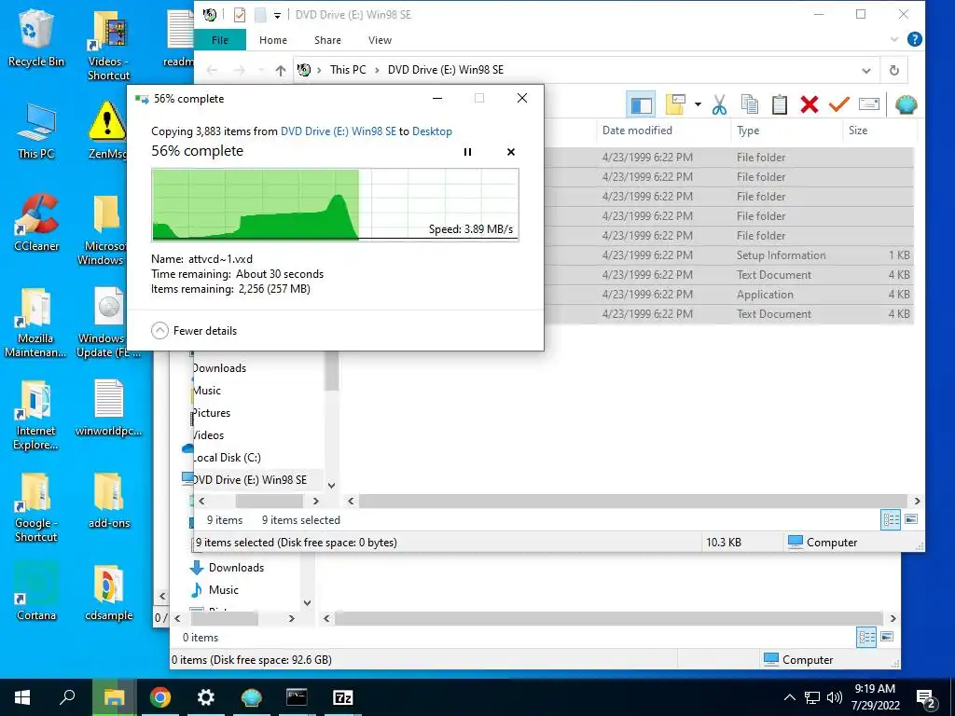Screen dimensions: 955x716
Task: Select Local Disk (C:) in navigation pane
Action: point(226,457)
